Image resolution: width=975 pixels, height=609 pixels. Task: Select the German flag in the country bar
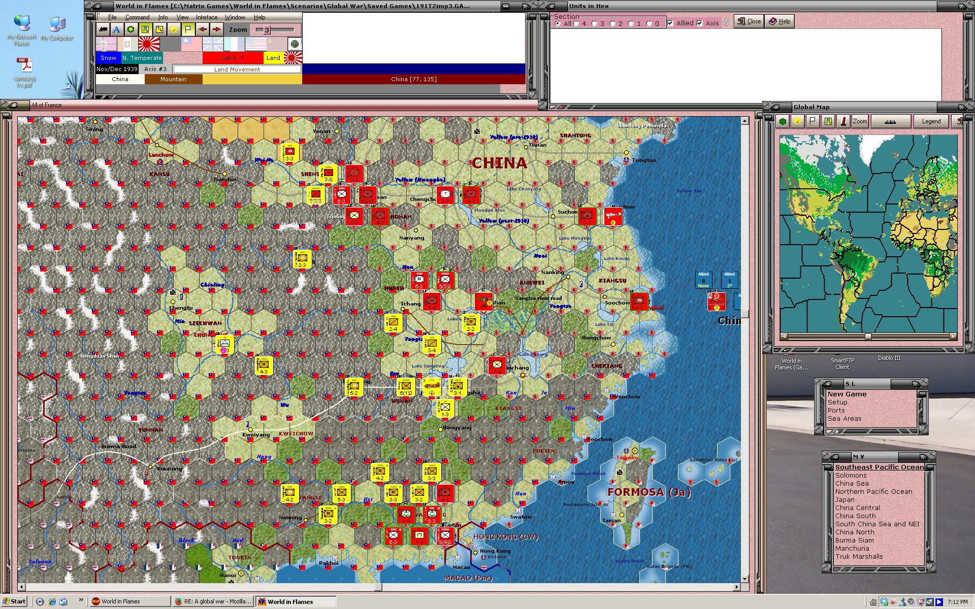(x=106, y=44)
